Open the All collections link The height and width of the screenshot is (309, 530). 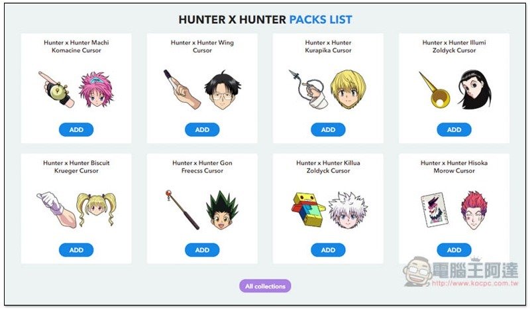(x=266, y=286)
